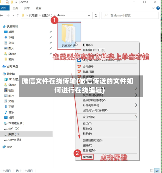Image resolution: width=162 pixels, height=173 pixels.
Task: Choose 还原以前的版本(V) menu entry
Action: (x=94, y=100)
